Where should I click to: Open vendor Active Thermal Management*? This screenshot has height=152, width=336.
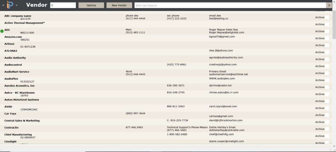point(25,23)
